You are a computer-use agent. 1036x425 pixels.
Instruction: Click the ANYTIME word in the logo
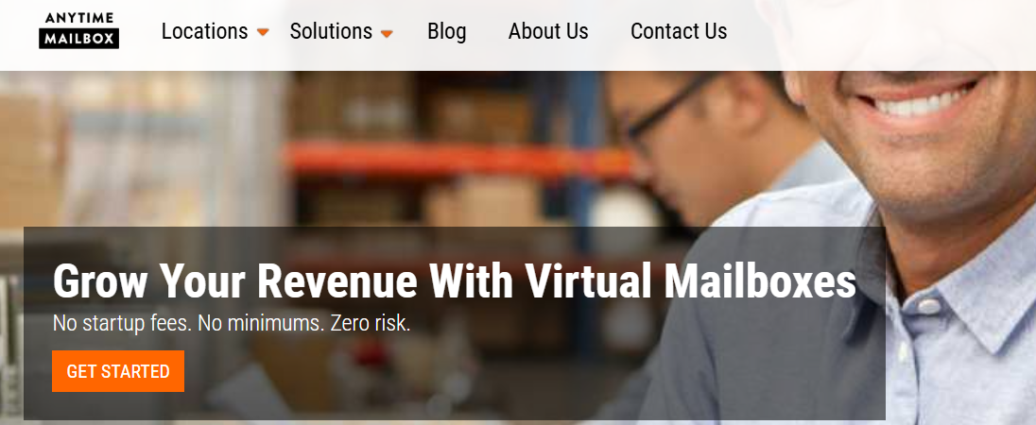tap(78, 19)
